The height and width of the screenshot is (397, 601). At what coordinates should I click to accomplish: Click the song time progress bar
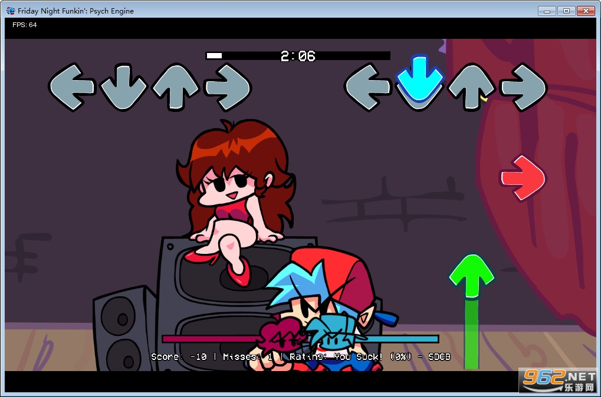click(x=298, y=56)
